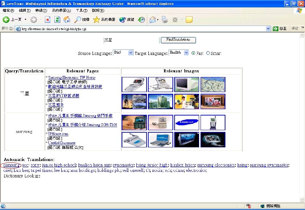Screen dimensions: 305x210
Task: Click the vertical scrollbar down arrow
Action: (302, 200)
